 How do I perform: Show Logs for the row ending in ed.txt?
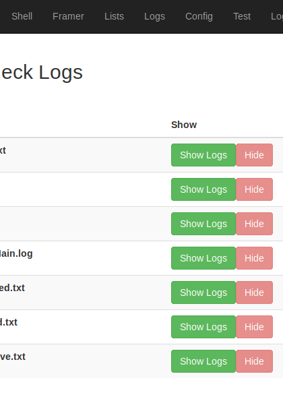point(203,292)
